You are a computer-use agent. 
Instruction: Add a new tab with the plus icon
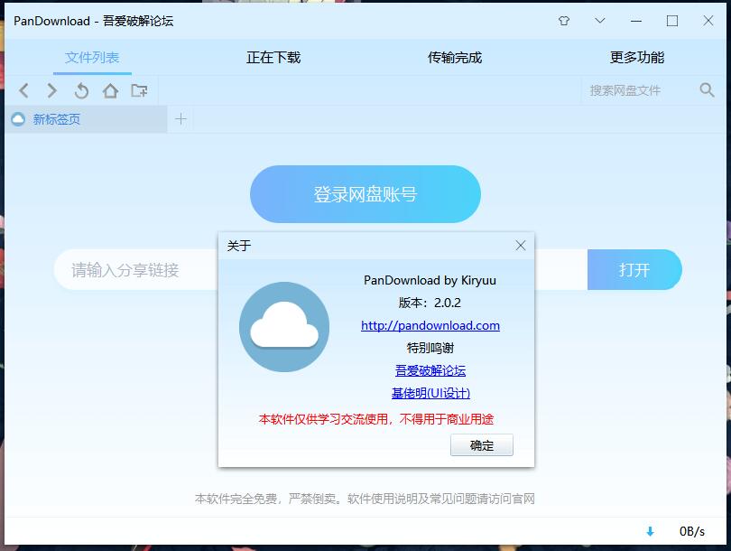pyautogui.click(x=180, y=119)
